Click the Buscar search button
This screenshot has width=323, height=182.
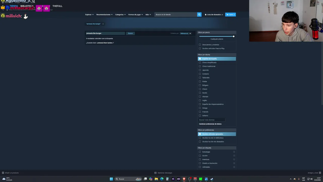pyautogui.click(x=130, y=33)
